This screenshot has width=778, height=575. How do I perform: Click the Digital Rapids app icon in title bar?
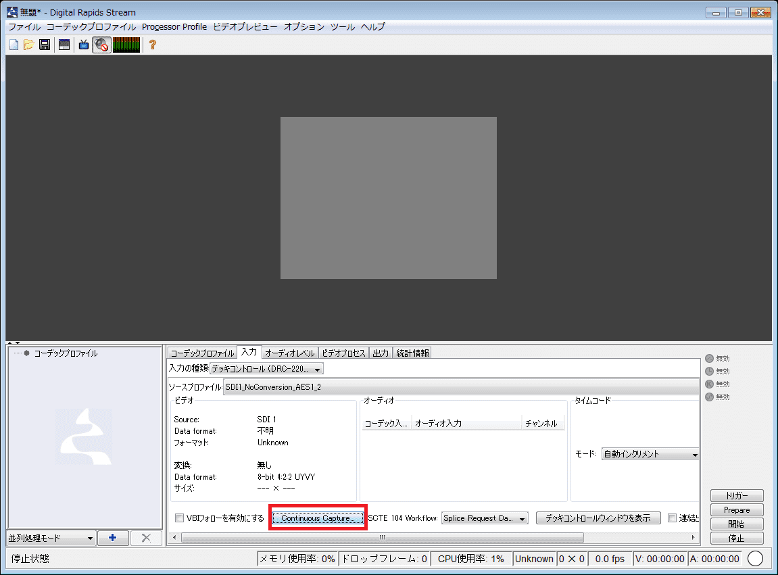12,12
